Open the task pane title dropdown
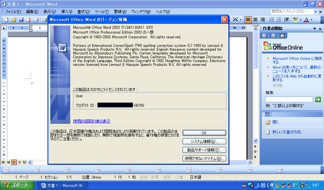Screen dimensions: 324x190 [315, 28]
